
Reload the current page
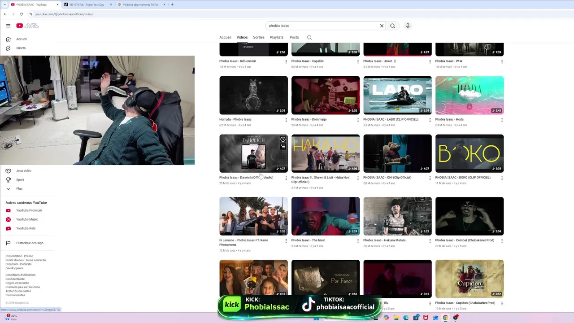[x=21, y=14]
